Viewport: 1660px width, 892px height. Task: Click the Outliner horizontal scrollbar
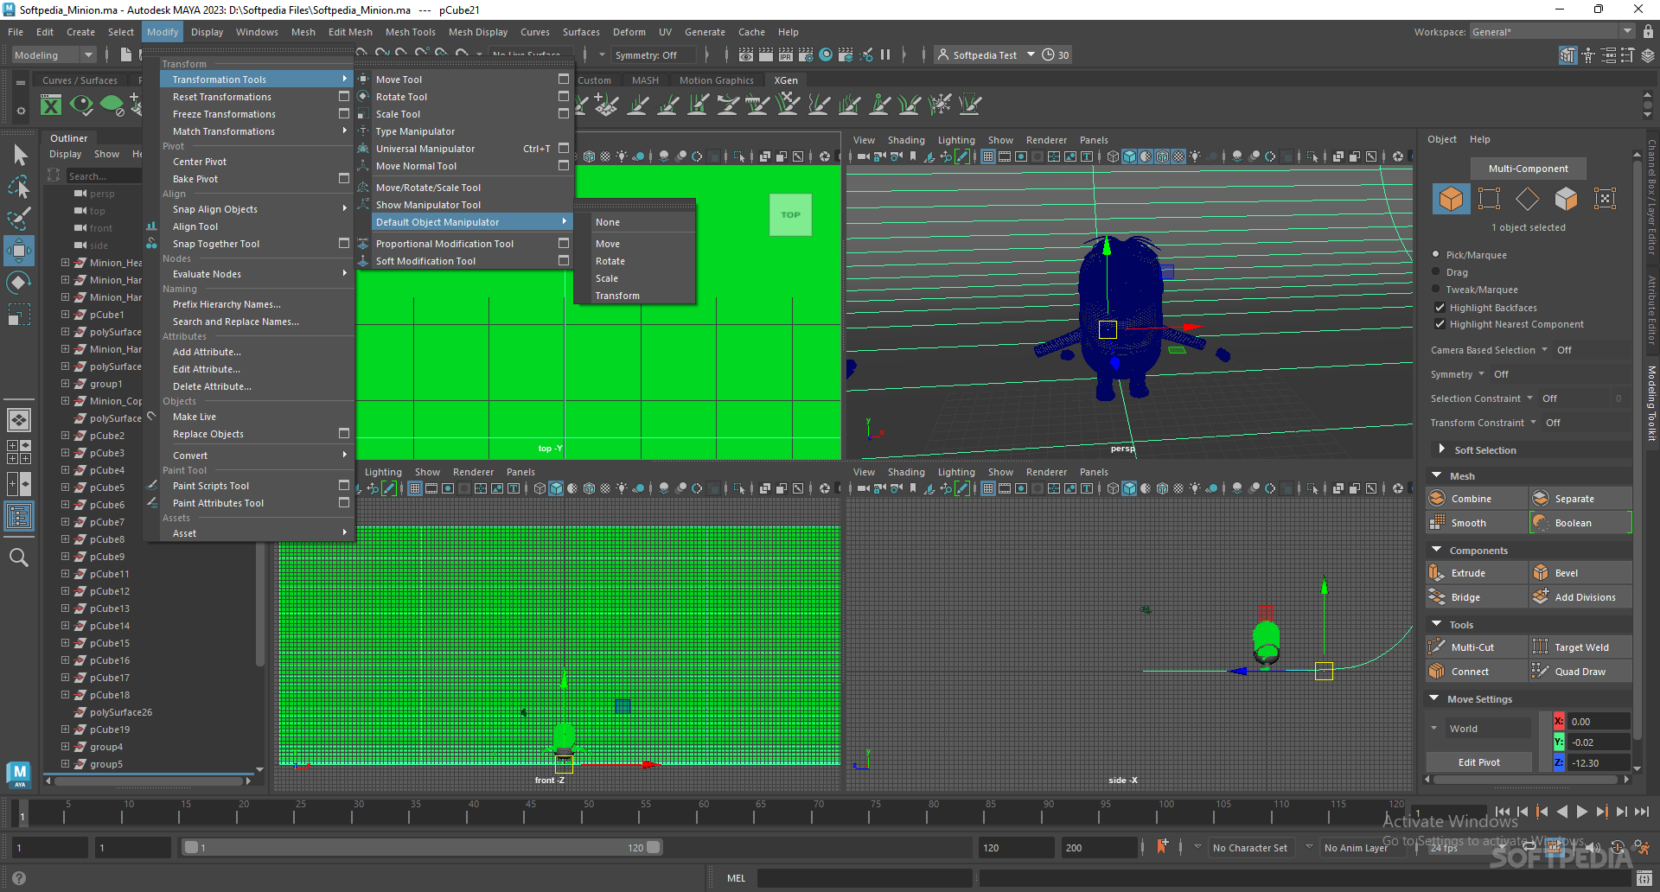[148, 780]
